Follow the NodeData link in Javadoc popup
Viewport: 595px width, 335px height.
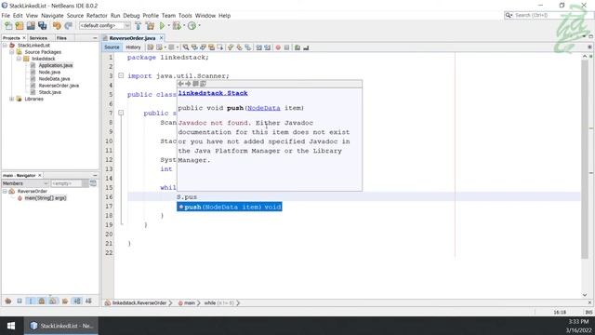pyautogui.click(x=264, y=108)
